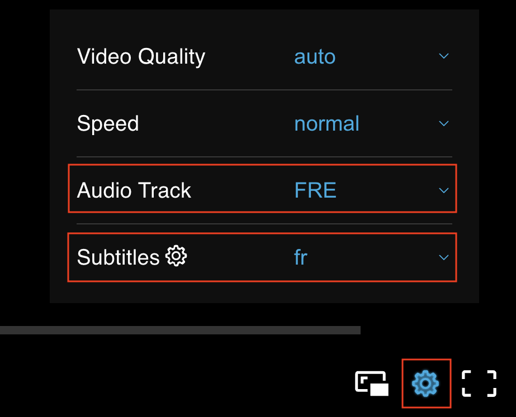Image resolution: width=516 pixels, height=417 pixels.
Task: Choose the Video Quality label
Action: [x=141, y=56]
